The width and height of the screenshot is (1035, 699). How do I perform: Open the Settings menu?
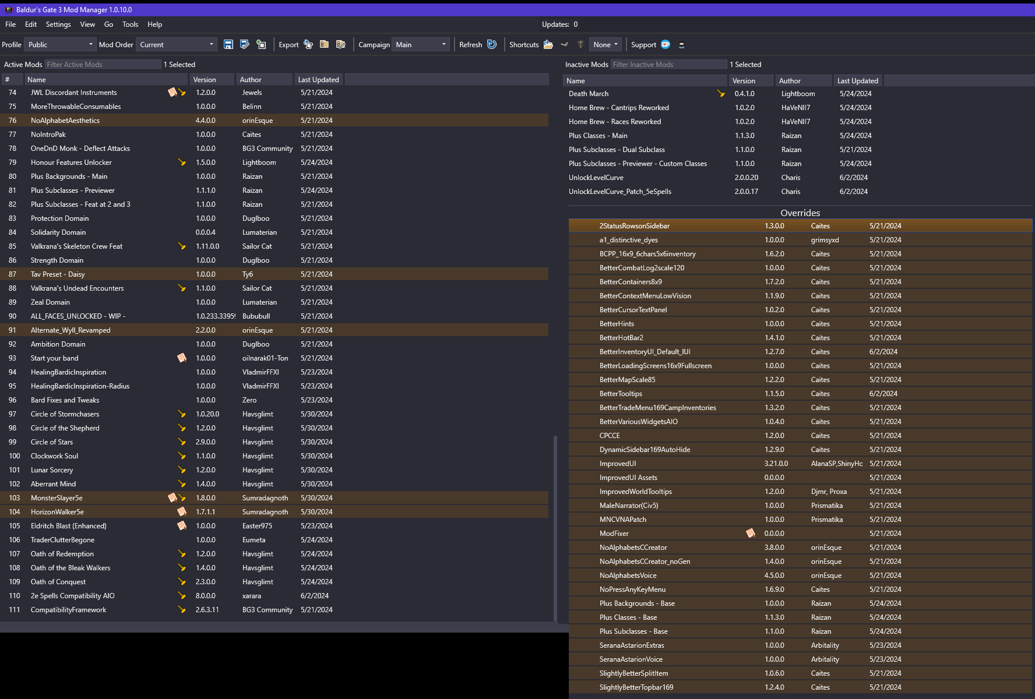[58, 24]
